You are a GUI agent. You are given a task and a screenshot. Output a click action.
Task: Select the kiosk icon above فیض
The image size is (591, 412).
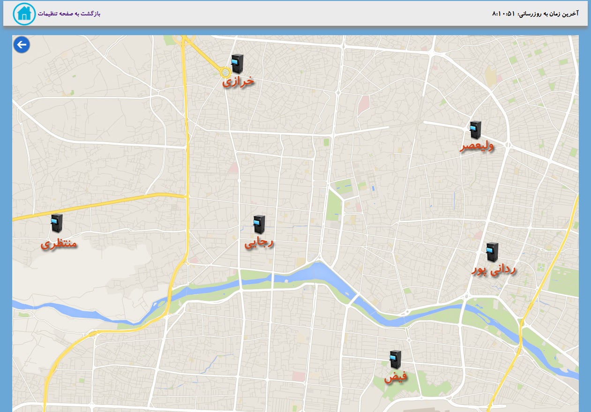[x=396, y=359]
